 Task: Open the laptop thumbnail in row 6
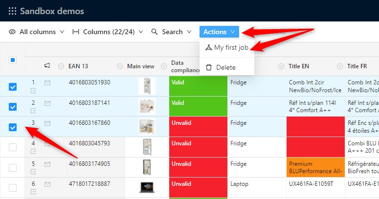click(x=147, y=187)
